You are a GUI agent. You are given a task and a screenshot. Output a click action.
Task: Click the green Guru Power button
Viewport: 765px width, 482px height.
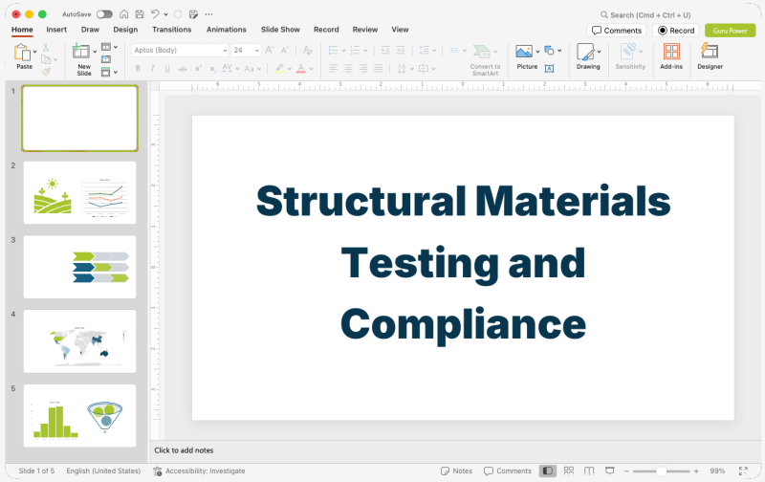tap(730, 31)
